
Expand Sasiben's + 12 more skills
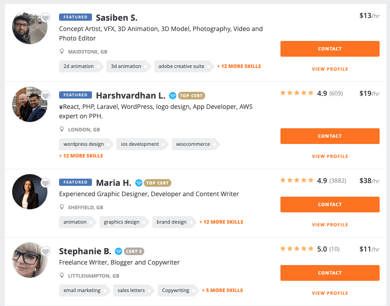click(x=239, y=66)
